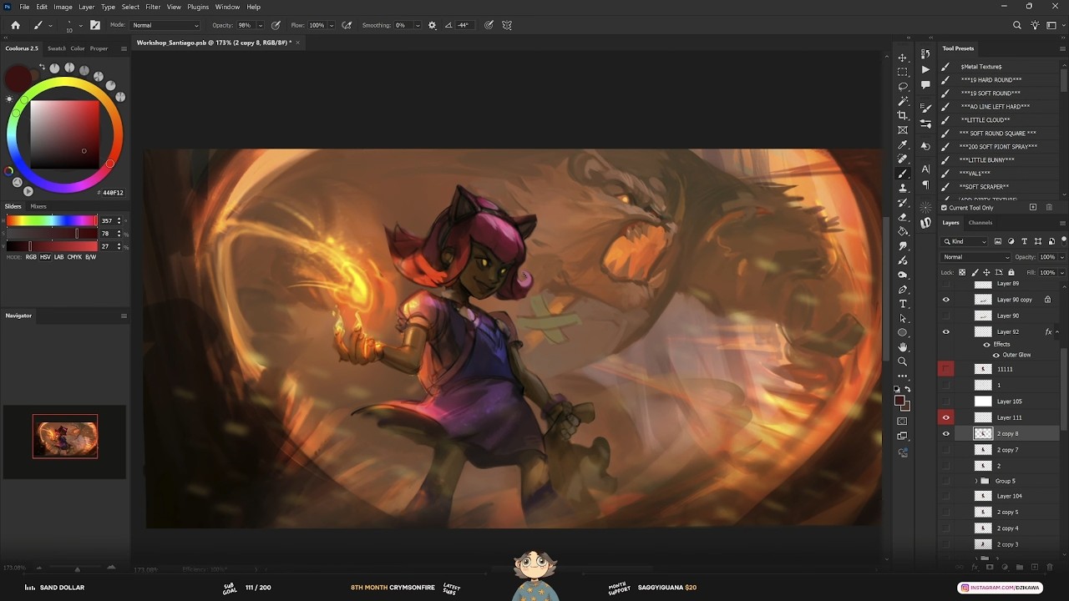Open the Home screen icon
This screenshot has height=601, width=1069.
(x=15, y=25)
